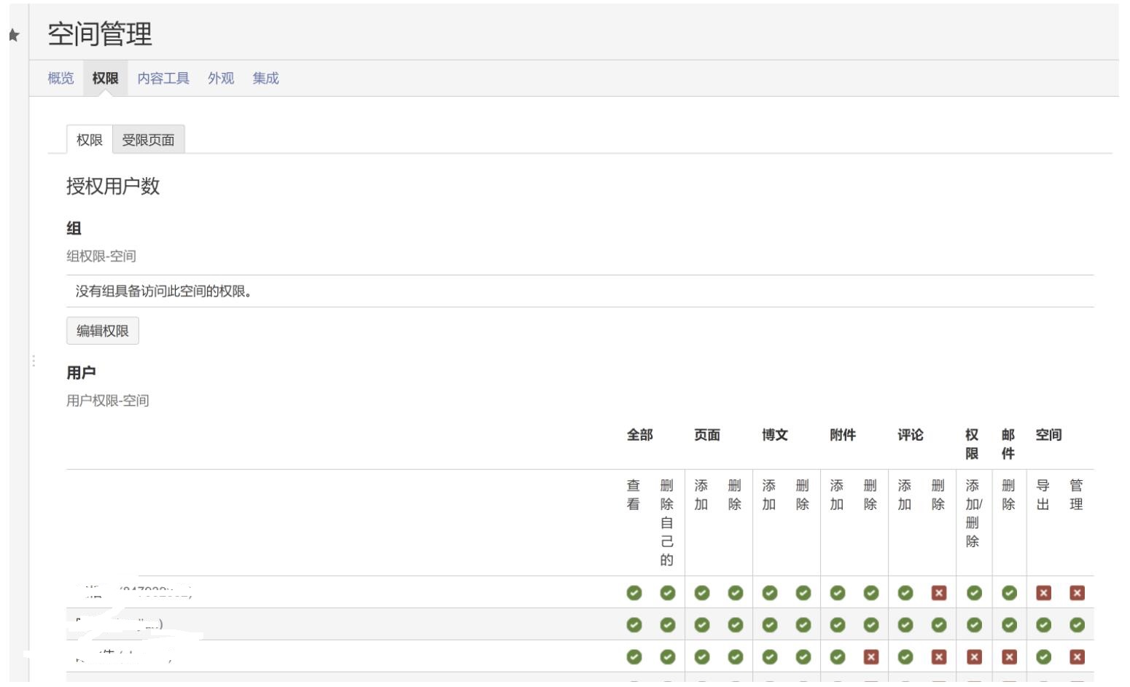This screenshot has width=1130, height=687.
Task: Click third user row's 权限 添加/删除 red X
Action: point(974,657)
